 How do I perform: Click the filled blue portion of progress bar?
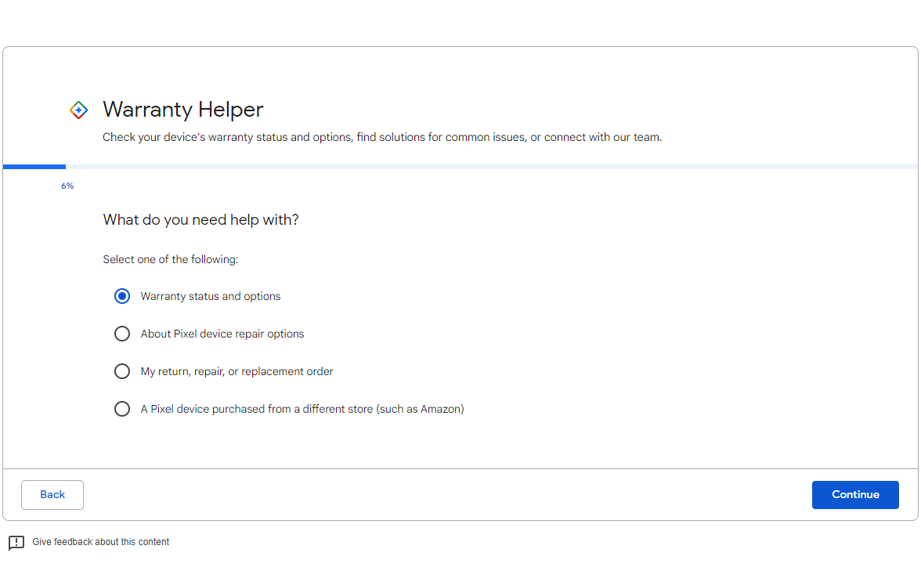34,167
